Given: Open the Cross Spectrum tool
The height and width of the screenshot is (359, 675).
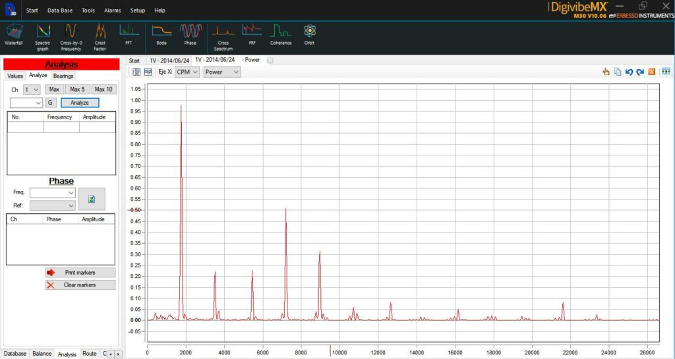Looking at the screenshot, I should click(x=223, y=36).
